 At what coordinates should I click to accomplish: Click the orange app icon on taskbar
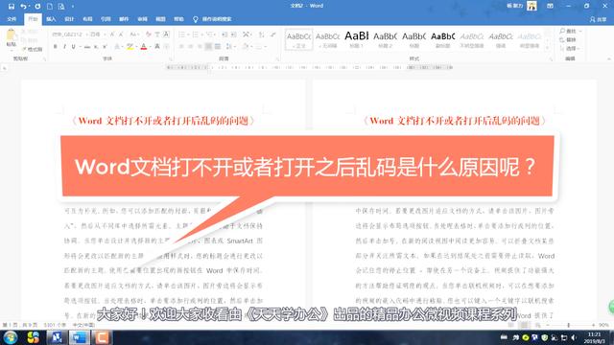[102, 337]
